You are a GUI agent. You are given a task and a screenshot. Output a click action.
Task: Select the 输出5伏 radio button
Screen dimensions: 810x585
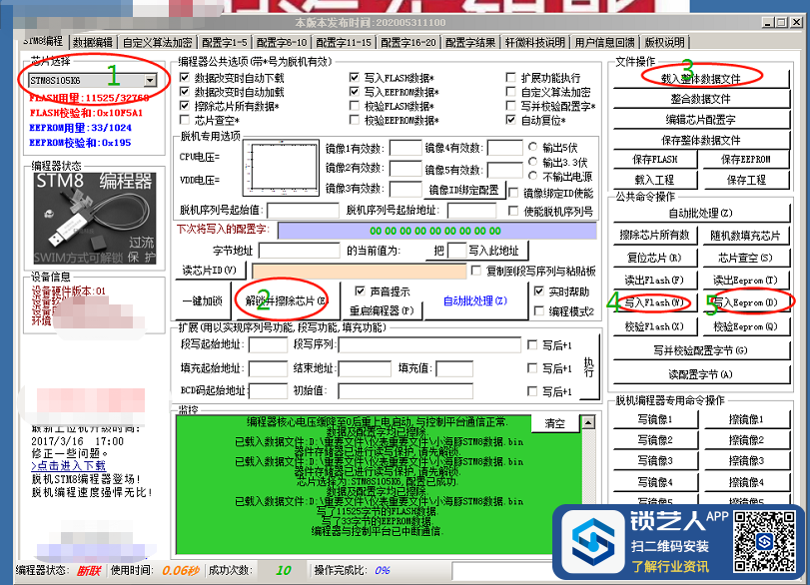click(532, 148)
